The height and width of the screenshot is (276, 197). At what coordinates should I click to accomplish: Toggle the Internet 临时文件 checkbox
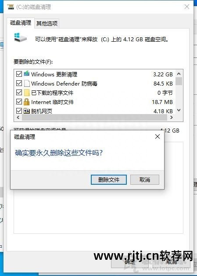19,101
